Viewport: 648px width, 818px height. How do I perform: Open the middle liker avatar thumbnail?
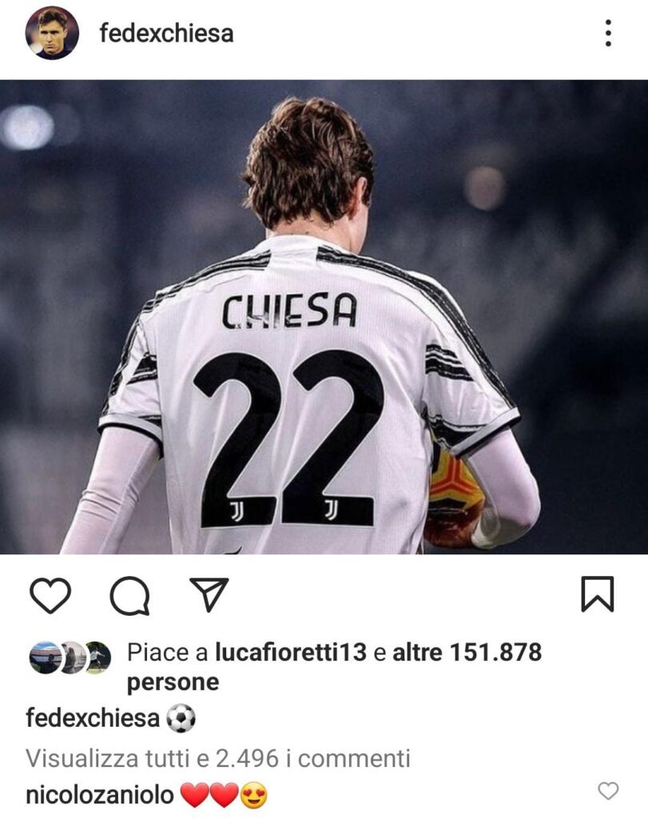73,657
